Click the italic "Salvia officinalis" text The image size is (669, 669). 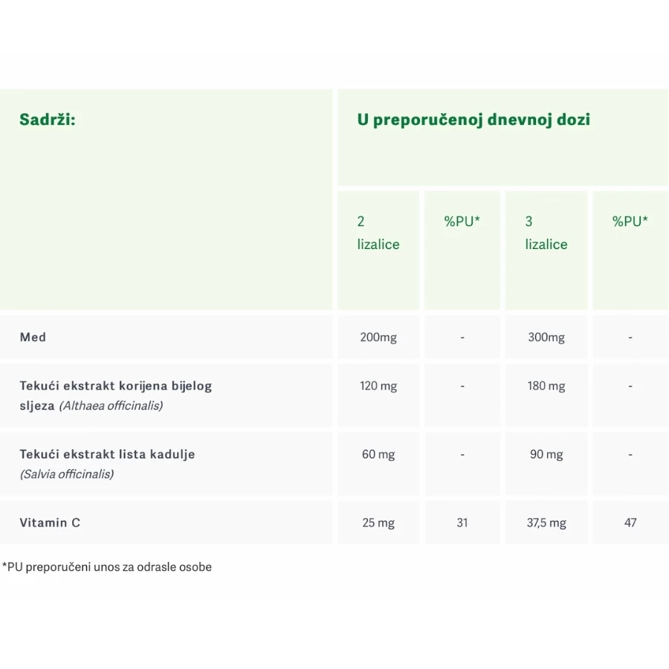(67, 474)
